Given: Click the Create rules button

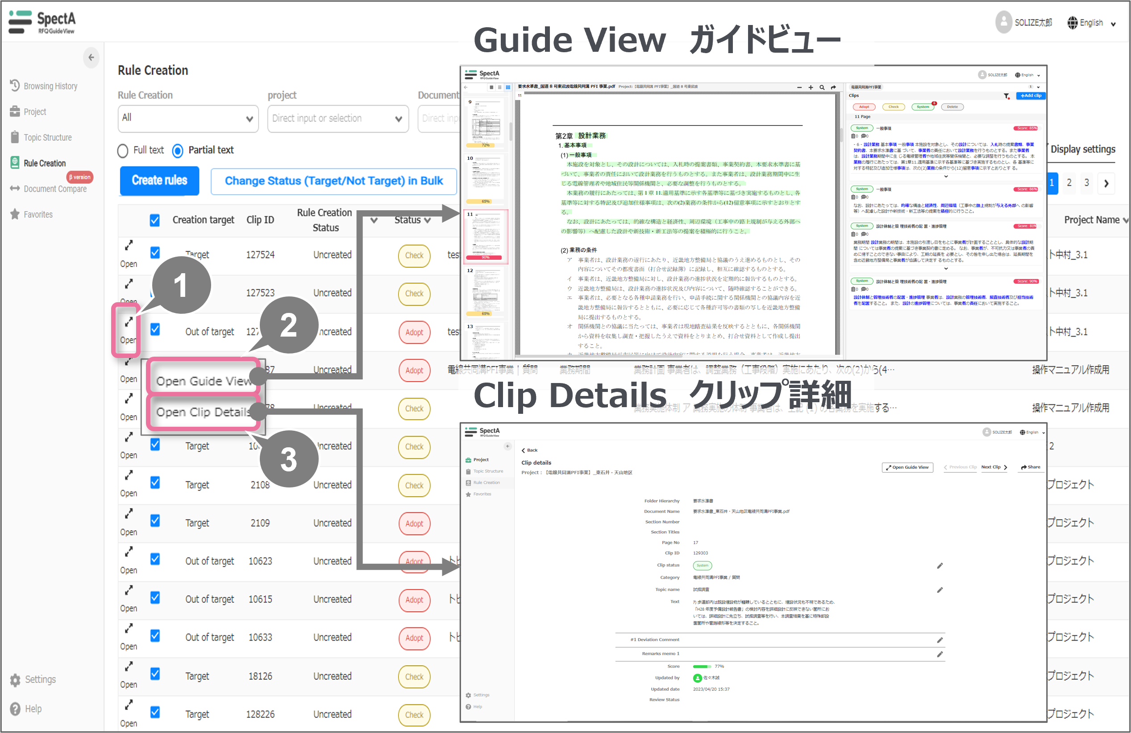Looking at the screenshot, I should [x=159, y=181].
